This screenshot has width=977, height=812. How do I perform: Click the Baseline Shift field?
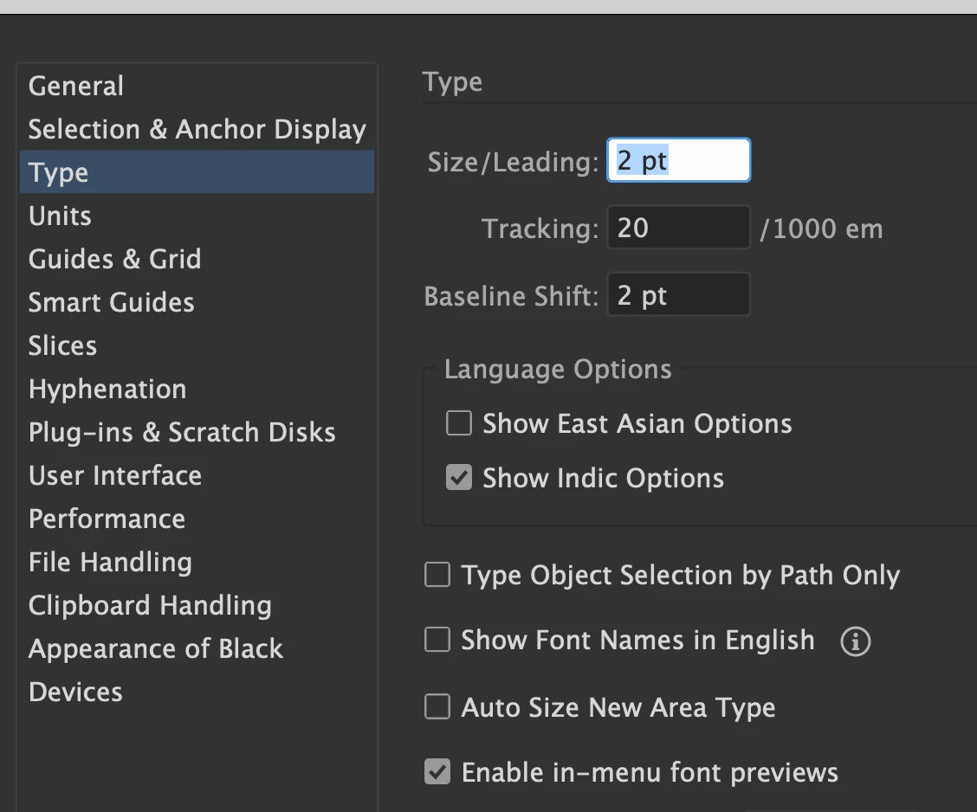pos(678,296)
